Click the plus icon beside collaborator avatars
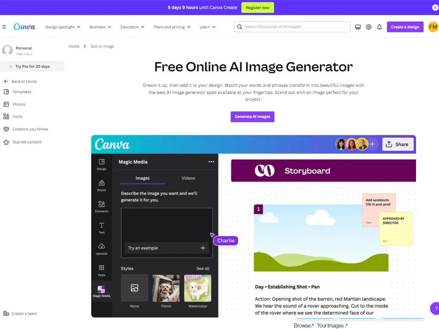Viewport: 439px width, 329px height. (x=373, y=144)
